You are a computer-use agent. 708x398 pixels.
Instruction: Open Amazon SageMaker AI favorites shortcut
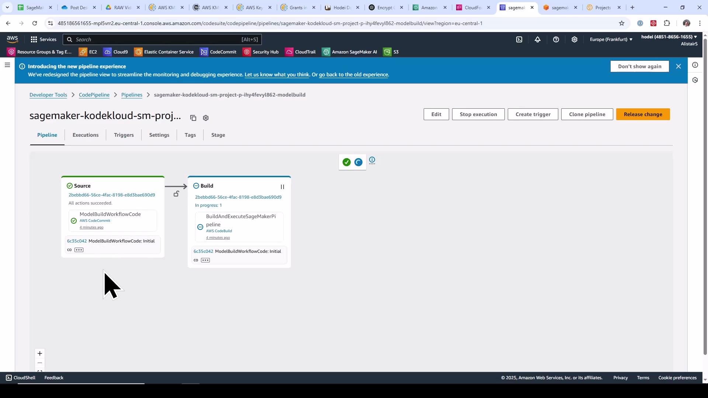pos(350,52)
